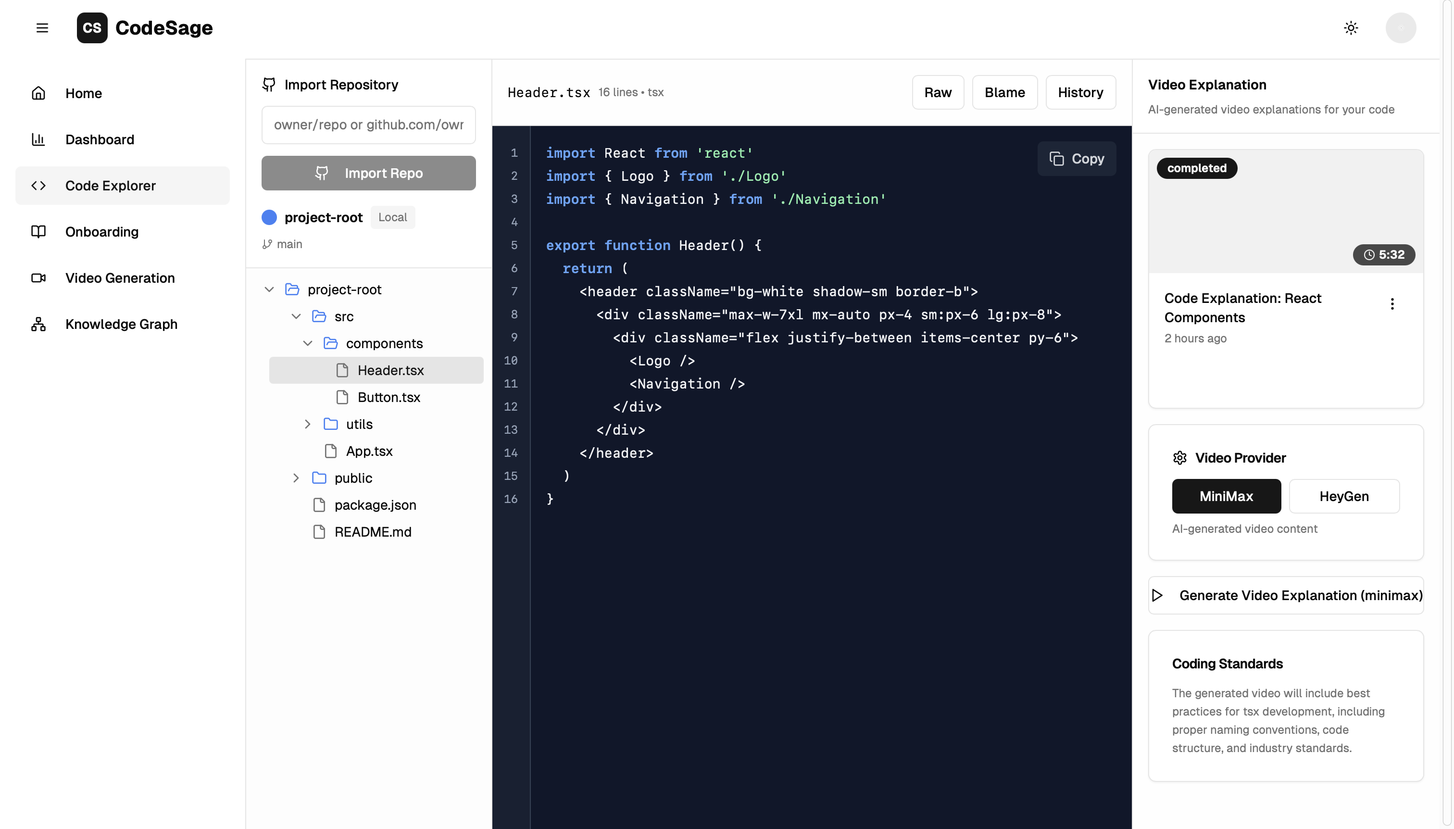Collapse the project-root folder chevron

[x=269, y=290]
